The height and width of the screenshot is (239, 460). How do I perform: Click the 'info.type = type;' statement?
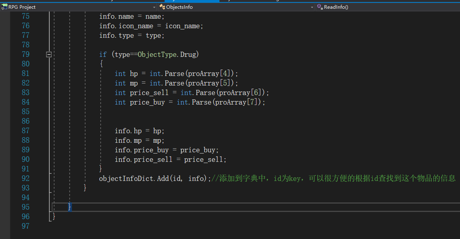click(132, 35)
